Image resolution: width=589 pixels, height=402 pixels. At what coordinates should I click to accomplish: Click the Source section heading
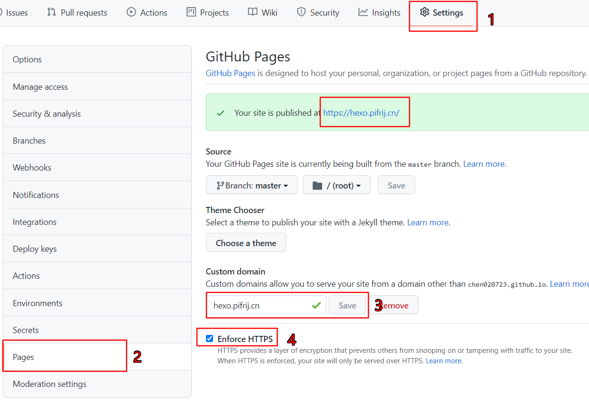219,152
